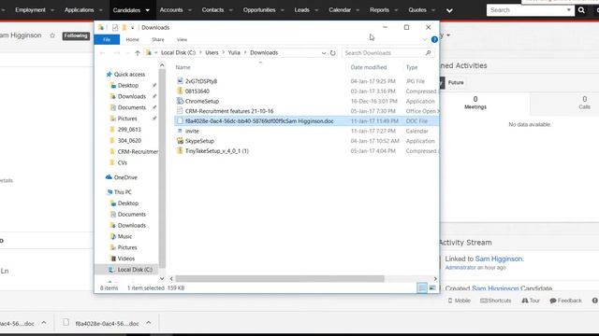Click the star favorite icon next to Higginson
This screenshot has height=336, width=599.
point(52,35)
